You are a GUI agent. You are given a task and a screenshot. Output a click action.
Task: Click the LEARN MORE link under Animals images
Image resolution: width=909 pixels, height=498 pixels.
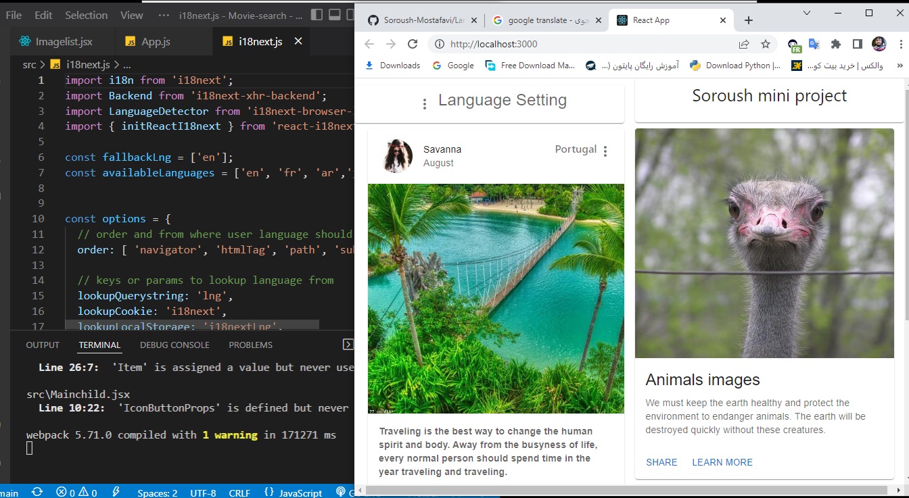click(722, 462)
